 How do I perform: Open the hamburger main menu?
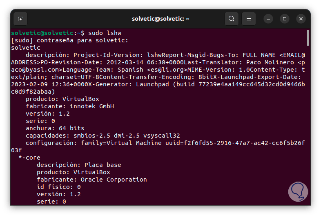pos(248,19)
